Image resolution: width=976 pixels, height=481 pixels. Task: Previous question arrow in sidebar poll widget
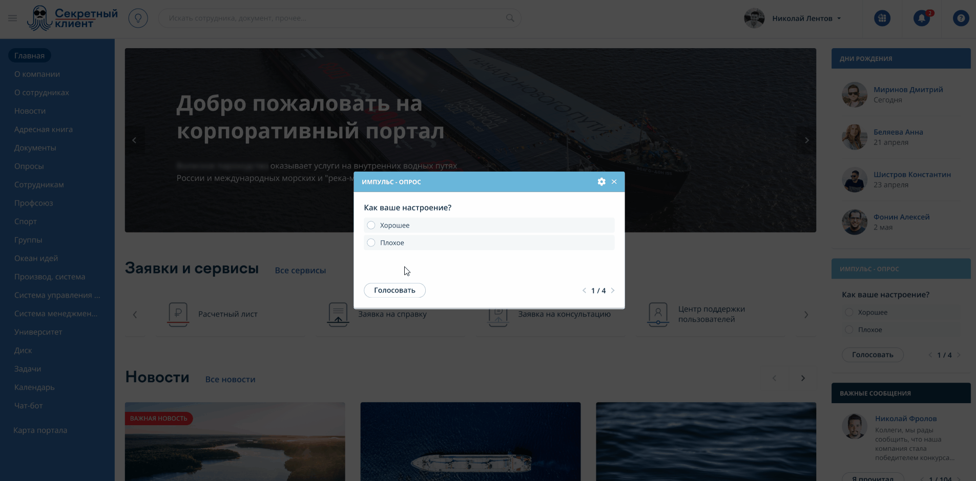coord(930,355)
